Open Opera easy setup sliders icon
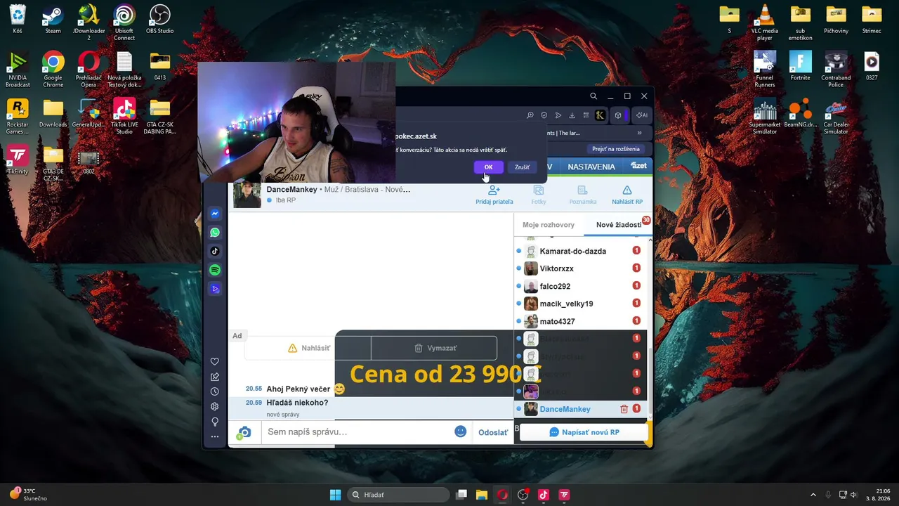The height and width of the screenshot is (506, 899). point(586,115)
